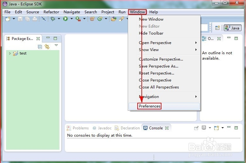Open the Package Explorer view menu triangle

coord(56,45)
